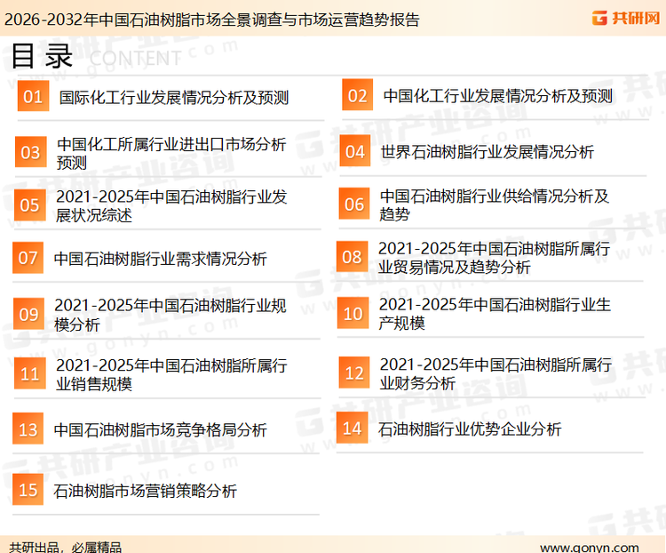Select chapter 中国石油树脂市场竞争格局分析

coord(161,429)
